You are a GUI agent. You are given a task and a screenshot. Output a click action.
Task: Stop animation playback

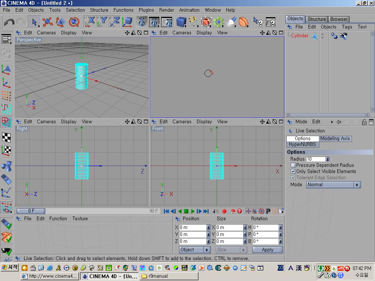click(x=186, y=211)
